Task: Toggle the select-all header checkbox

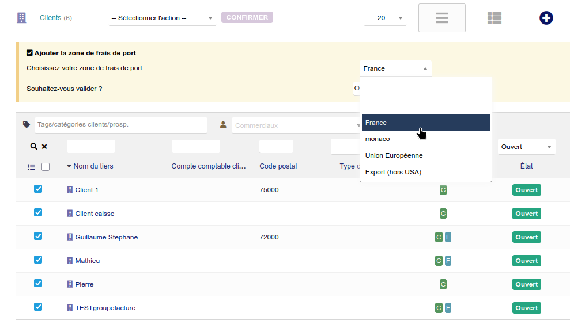Action: [x=46, y=167]
